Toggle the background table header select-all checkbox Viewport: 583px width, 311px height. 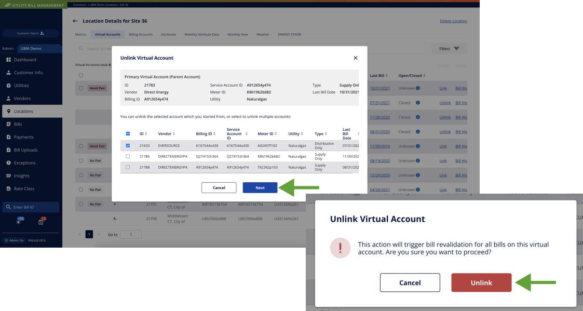[81, 75]
